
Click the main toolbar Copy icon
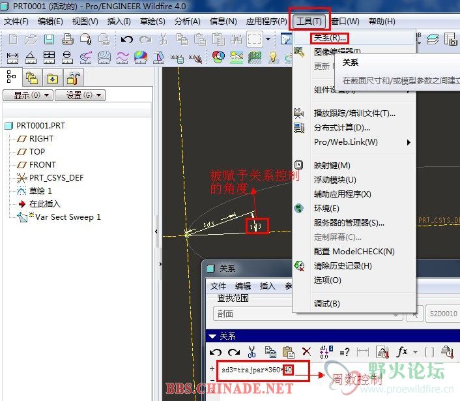click(x=182, y=39)
